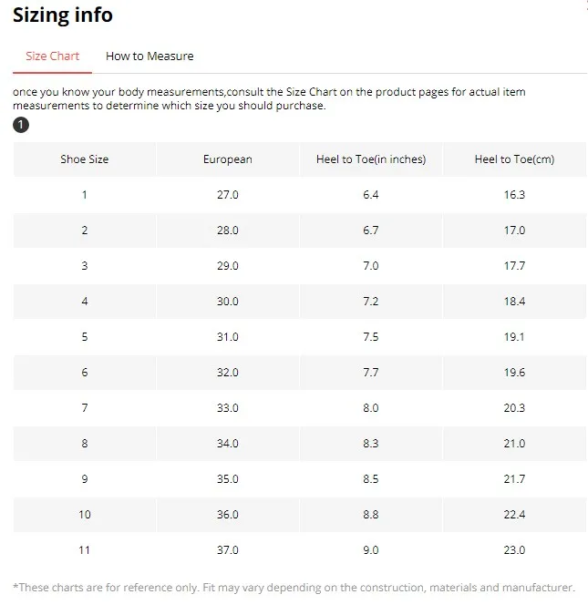
Task: Click Heel to Toe(in inches) header
Action: [x=371, y=159]
